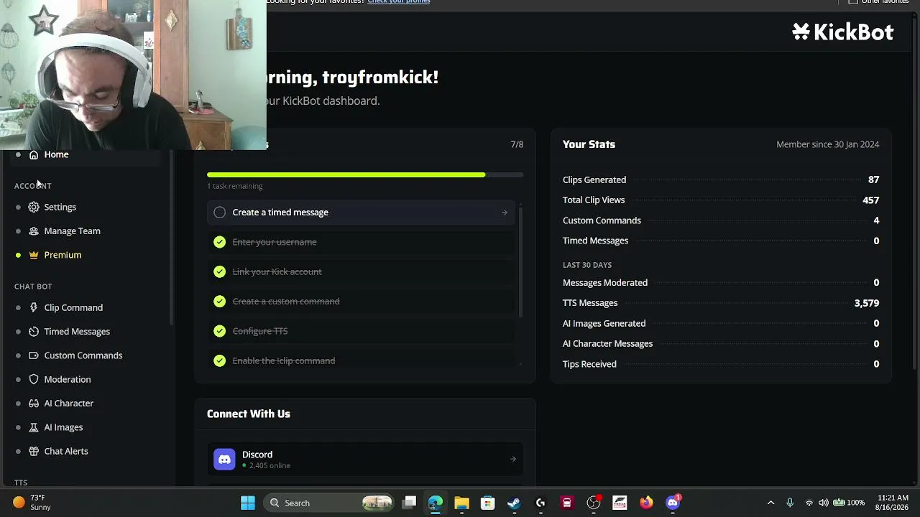Open Settings via its gear icon
The height and width of the screenshot is (517, 920).
pos(34,207)
